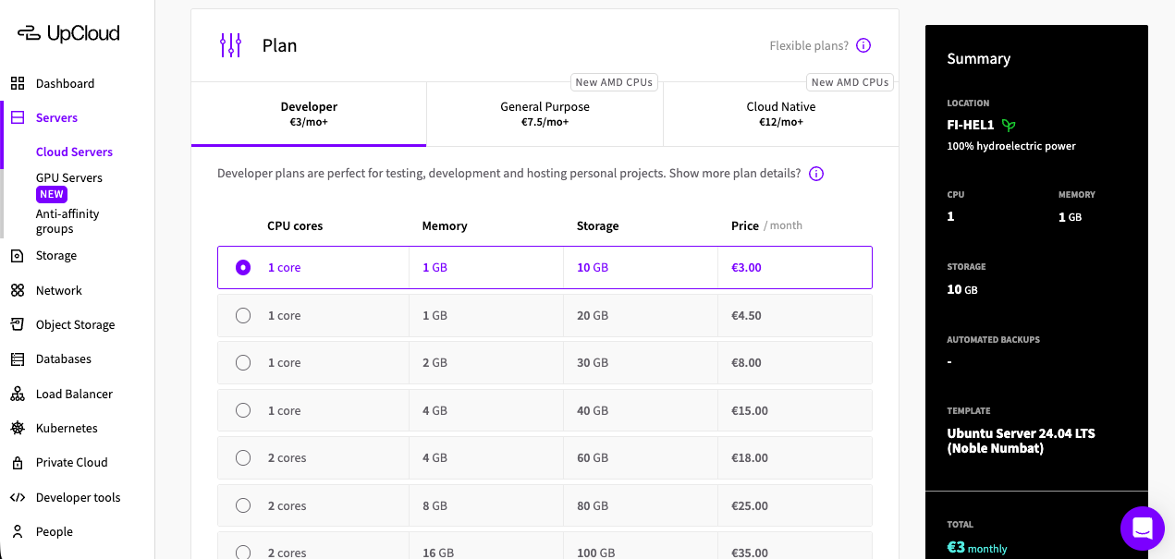Viewport: 1175px width, 559px height.
Task: Click the UpCloud logo
Action: [x=69, y=33]
